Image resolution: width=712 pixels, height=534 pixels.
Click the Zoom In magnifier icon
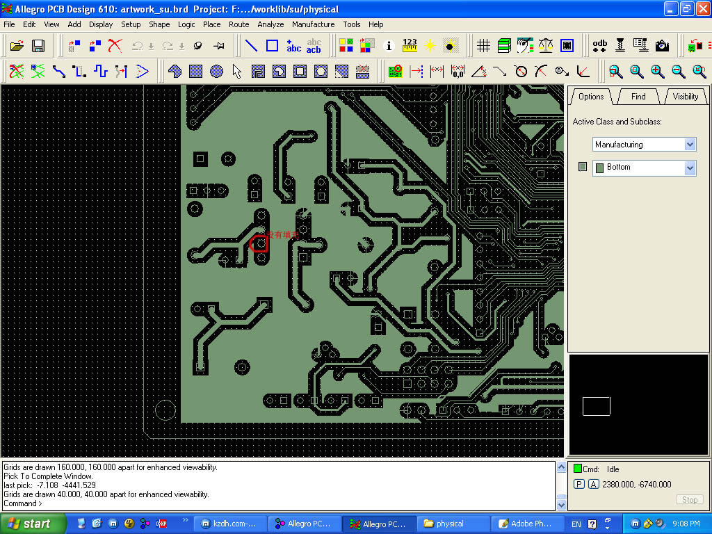657,71
